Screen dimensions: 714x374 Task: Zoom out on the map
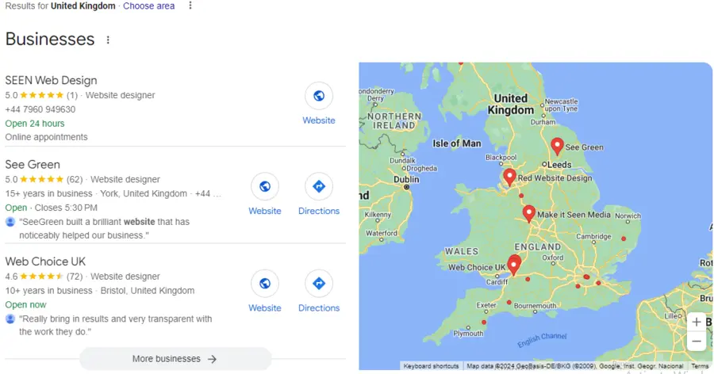click(x=696, y=342)
